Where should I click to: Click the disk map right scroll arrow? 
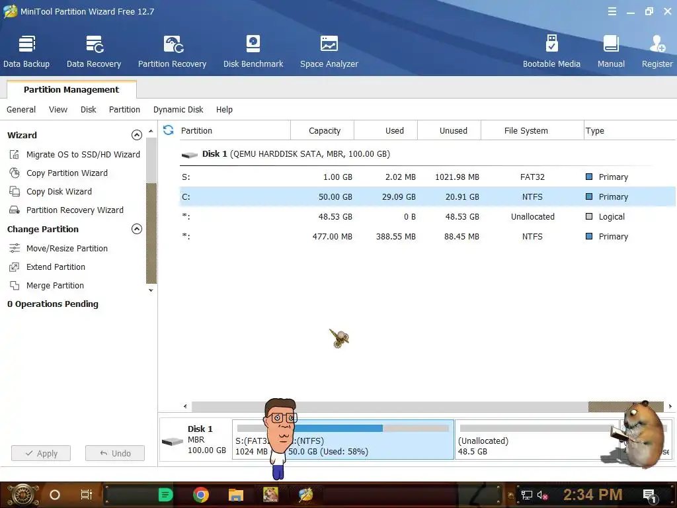[670, 406]
